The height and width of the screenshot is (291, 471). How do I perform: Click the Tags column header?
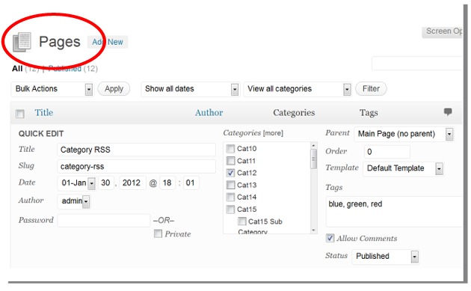pos(369,113)
